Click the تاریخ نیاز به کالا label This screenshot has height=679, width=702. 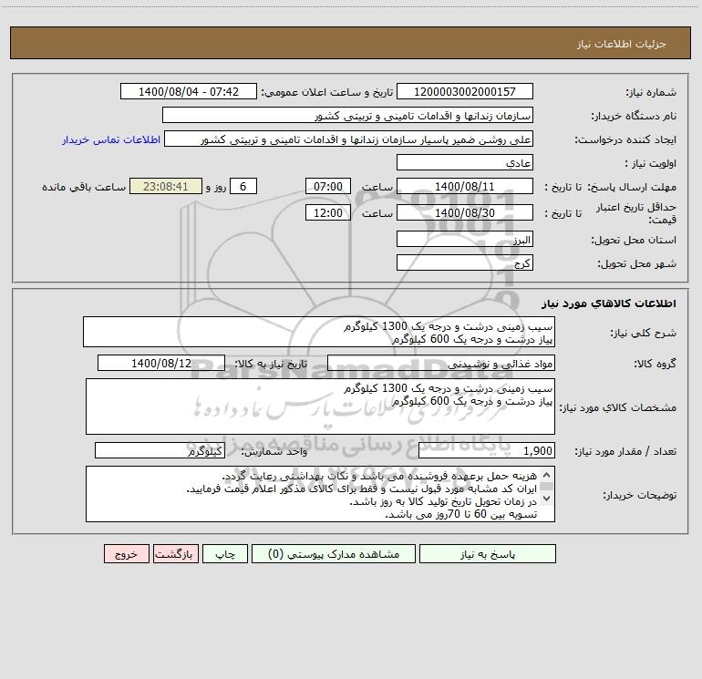[x=271, y=364]
